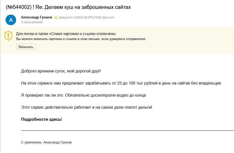Image resolution: width=234 pixels, height=153 pixels.
Task: Click the yellow spam marker icon beside sender address
Action: tap(56, 17)
